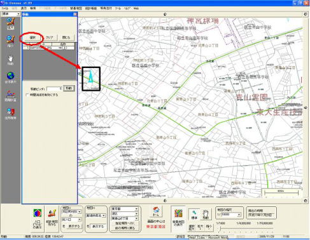The height and width of the screenshot is (240, 310).
Task: Click the house Home icon in bottom panel
Action: tap(156, 211)
